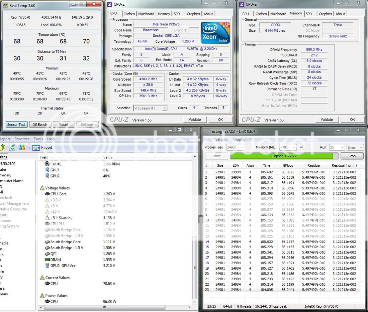Open the Run count dropdown in LinX

click(342, 147)
